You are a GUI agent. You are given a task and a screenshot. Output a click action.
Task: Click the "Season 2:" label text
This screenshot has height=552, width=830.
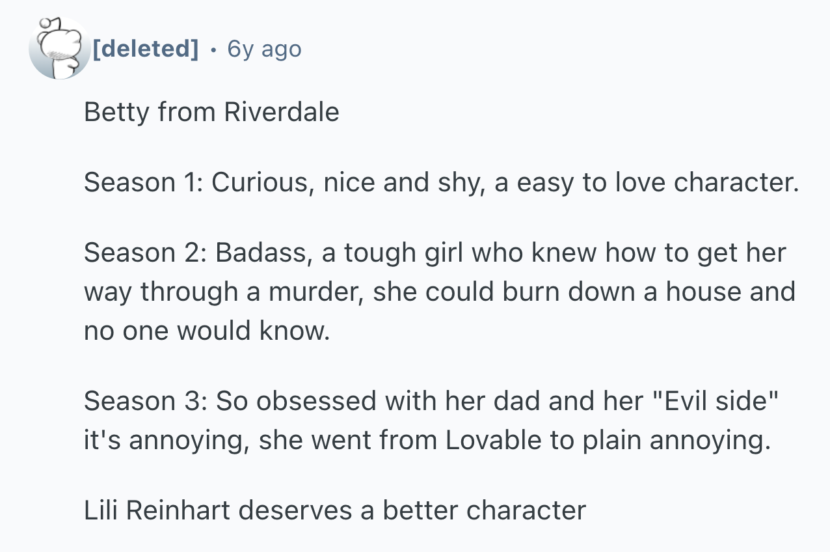(x=144, y=253)
